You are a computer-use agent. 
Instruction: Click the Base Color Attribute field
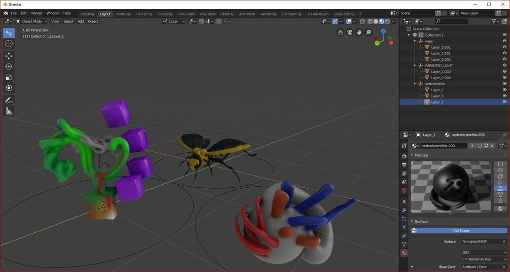coord(484,267)
